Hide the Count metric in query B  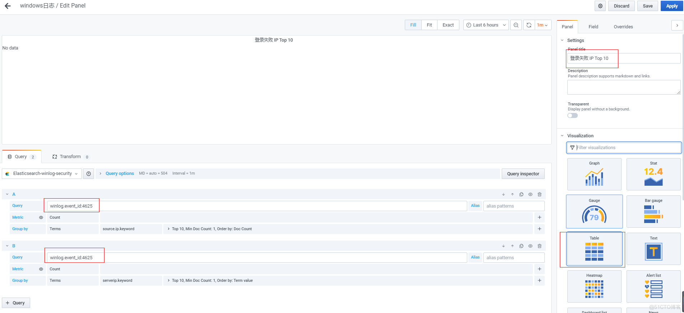[41, 269]
